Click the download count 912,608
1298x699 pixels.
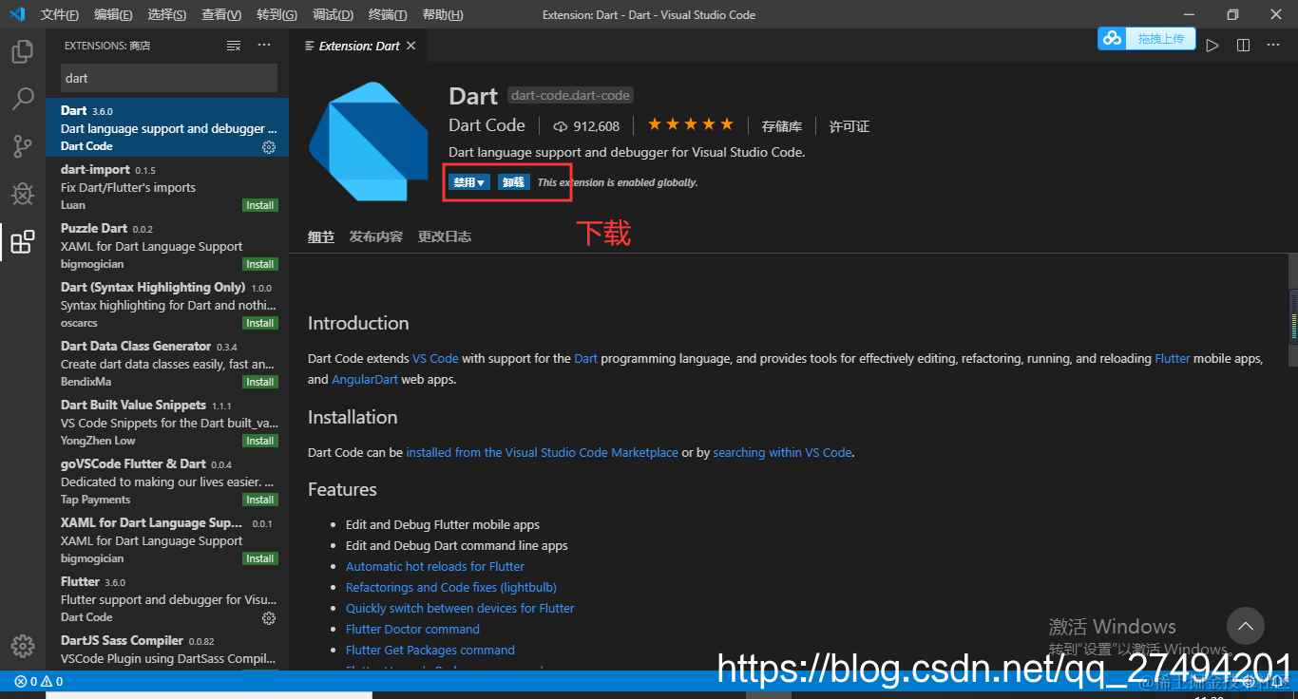[586, 126]
